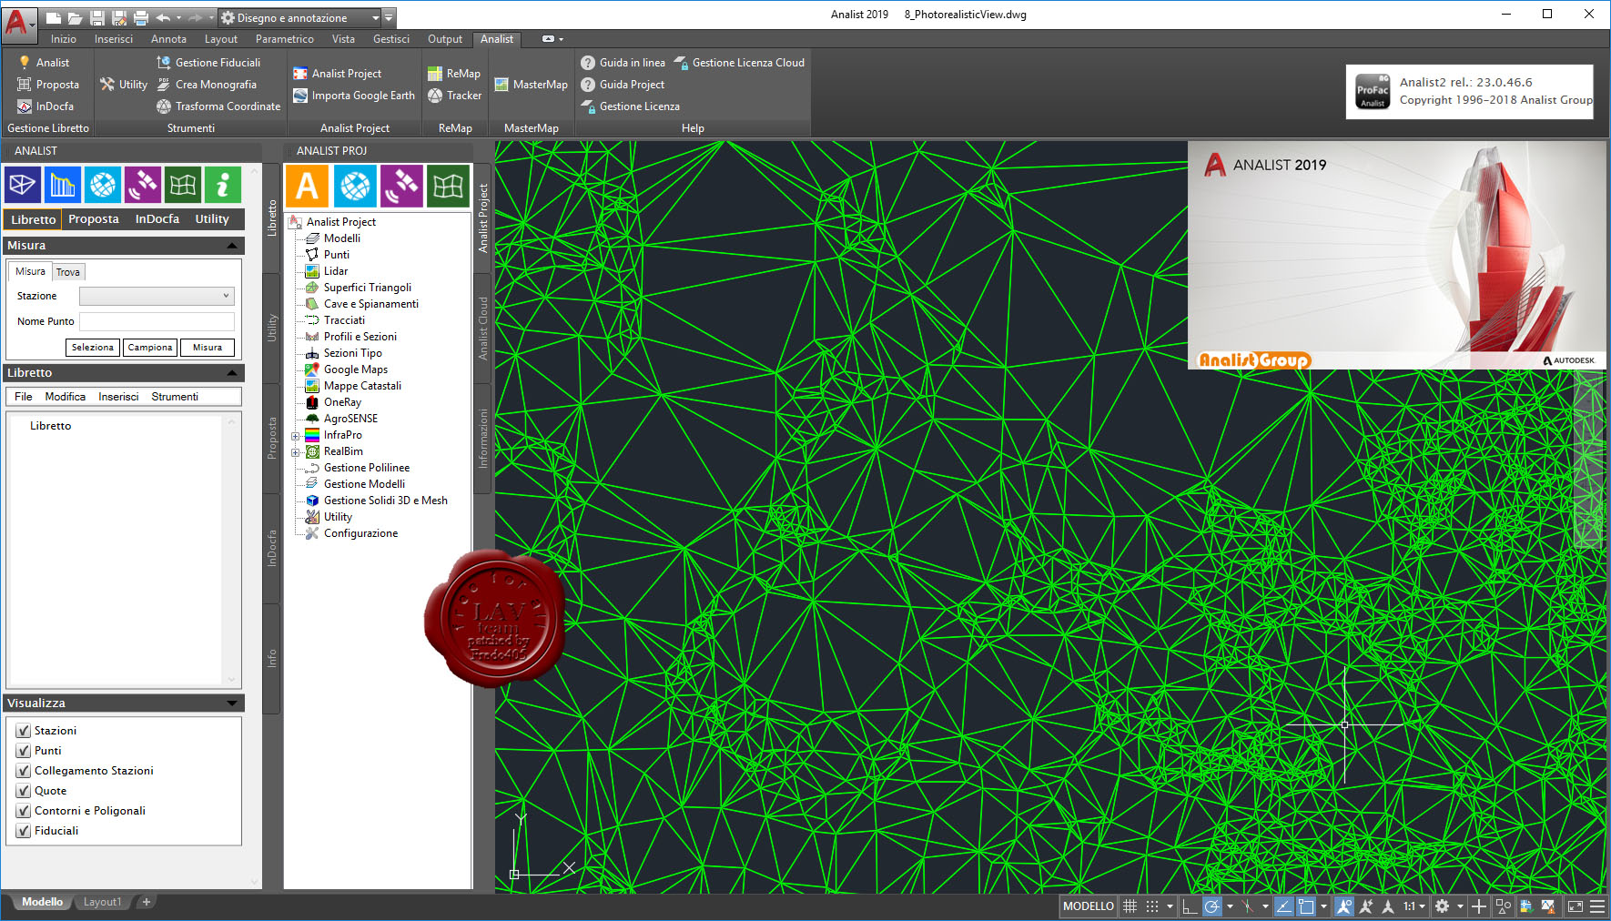Select Gestione Solidi 3D e Mesh tree item
The height and width of the screenshot is (921, 1611).
386,501
